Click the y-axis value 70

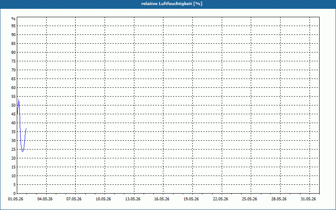click(x=13, y=70)
